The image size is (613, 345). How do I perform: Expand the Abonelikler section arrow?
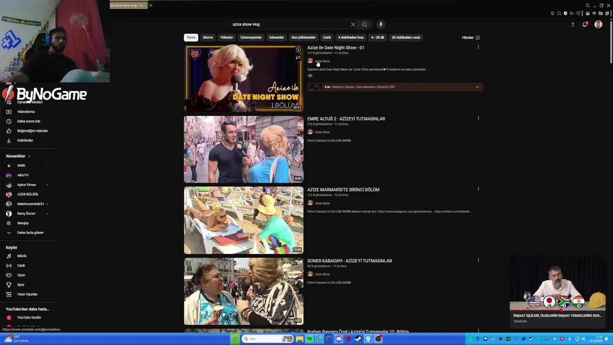[x=29, y=156]
